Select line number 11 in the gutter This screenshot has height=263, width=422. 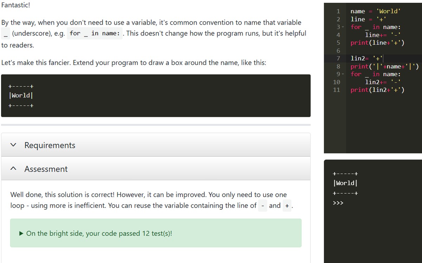337,90
